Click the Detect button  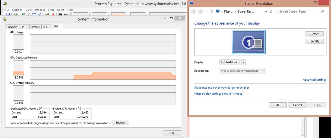(314, 34)
